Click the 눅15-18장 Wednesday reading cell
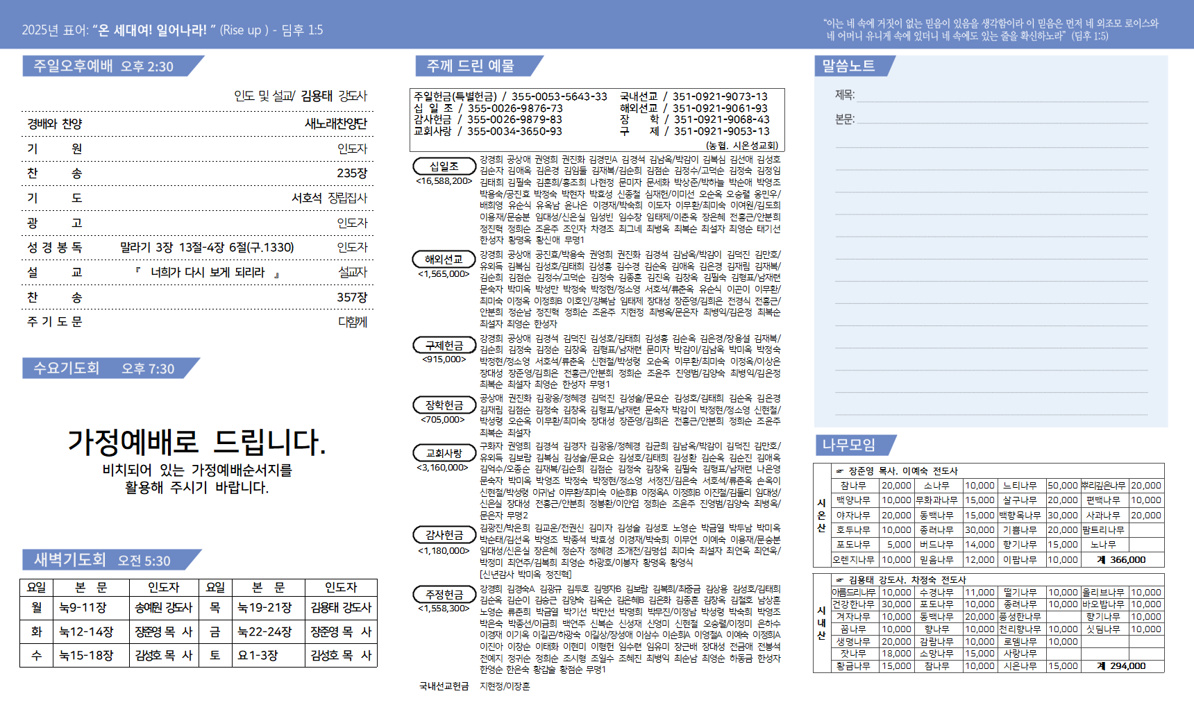1194x705 pixels. (x=91, y=656)
